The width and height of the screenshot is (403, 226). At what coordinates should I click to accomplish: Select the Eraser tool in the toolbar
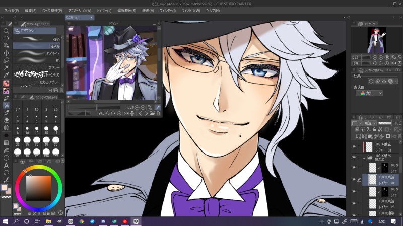6,120
